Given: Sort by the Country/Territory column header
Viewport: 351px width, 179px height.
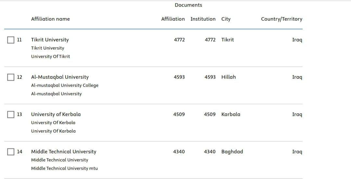Looking at the screenshot, I should coord(281,19).
